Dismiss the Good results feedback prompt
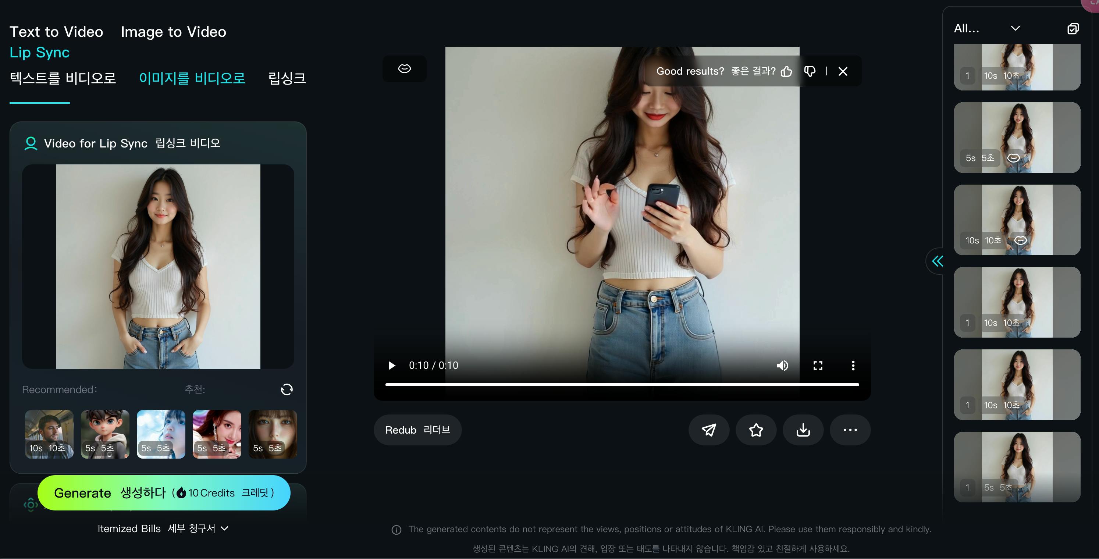 tap(843, 71)
